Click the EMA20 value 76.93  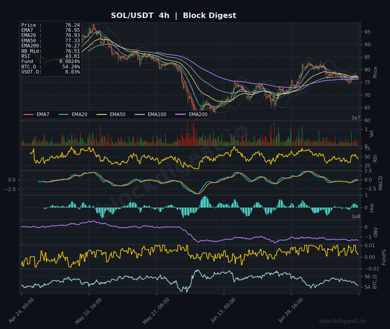point(72,35)
